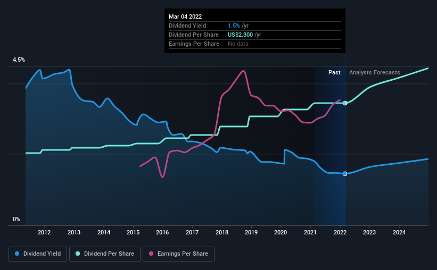This screenshot has height=270, width=437.
Task: Click the 4.5% y-axis label
Action: 19,60
